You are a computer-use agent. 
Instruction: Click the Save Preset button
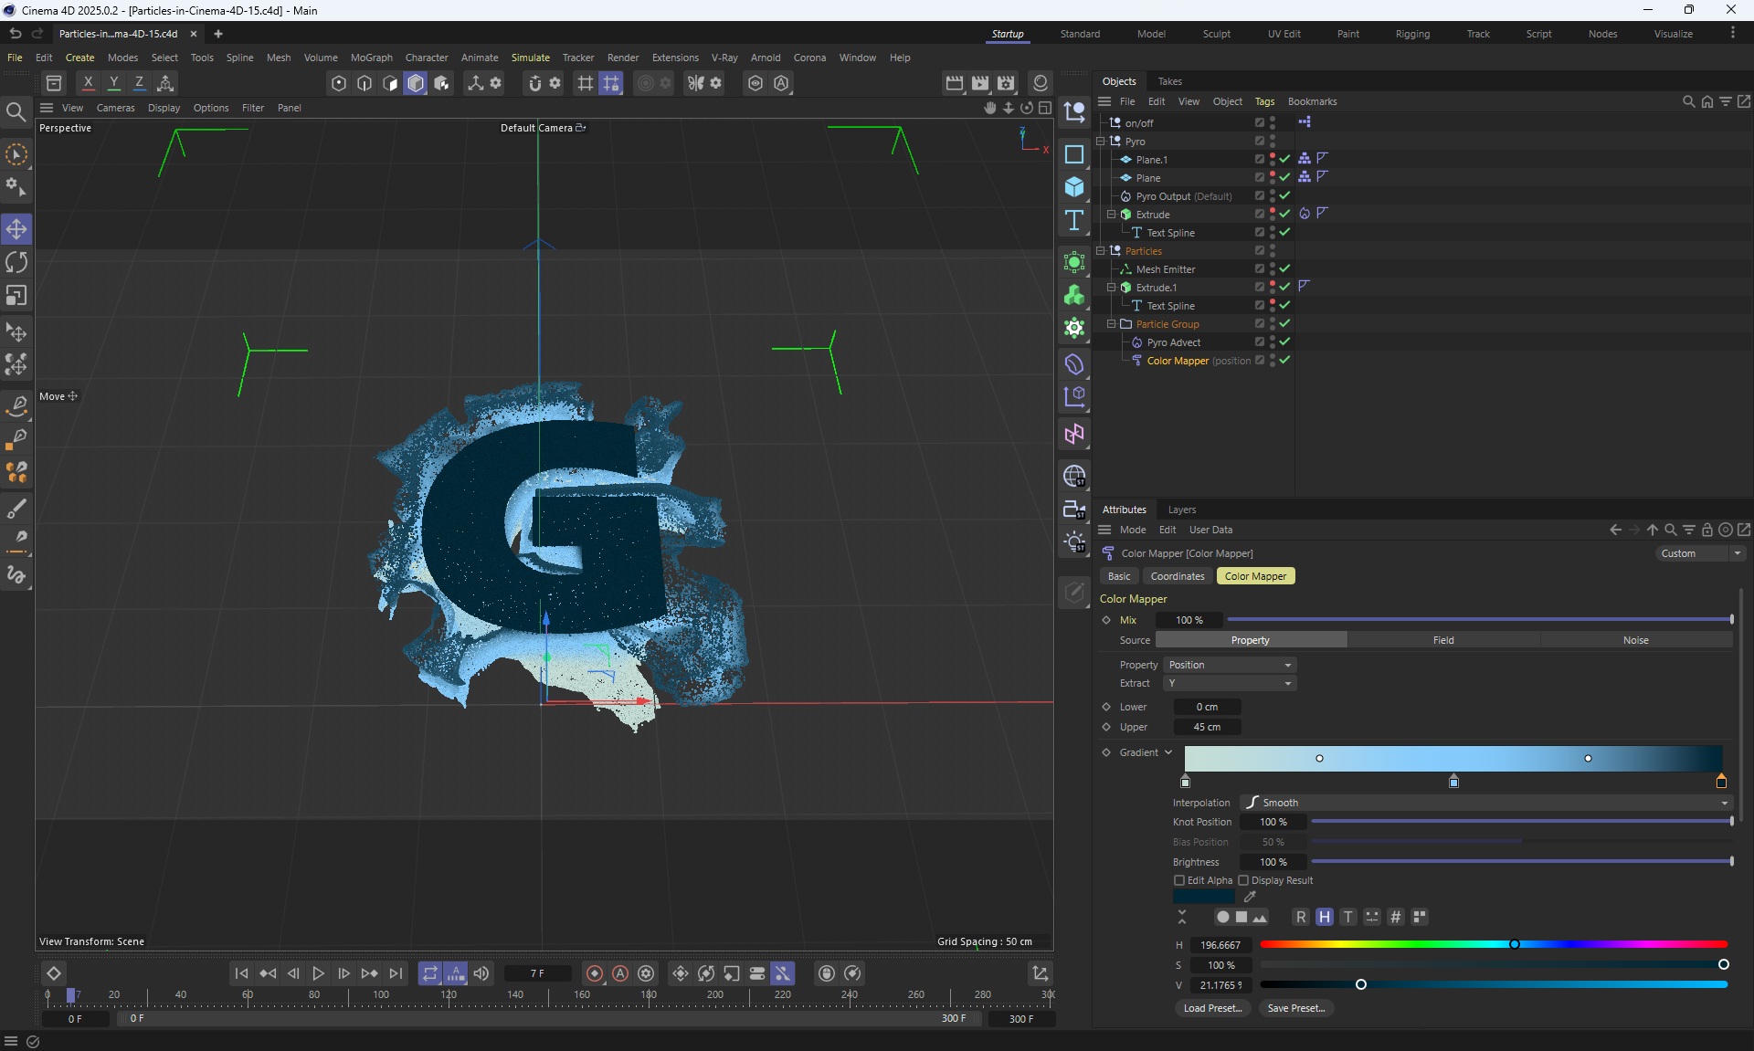tap(1295, 1008)
